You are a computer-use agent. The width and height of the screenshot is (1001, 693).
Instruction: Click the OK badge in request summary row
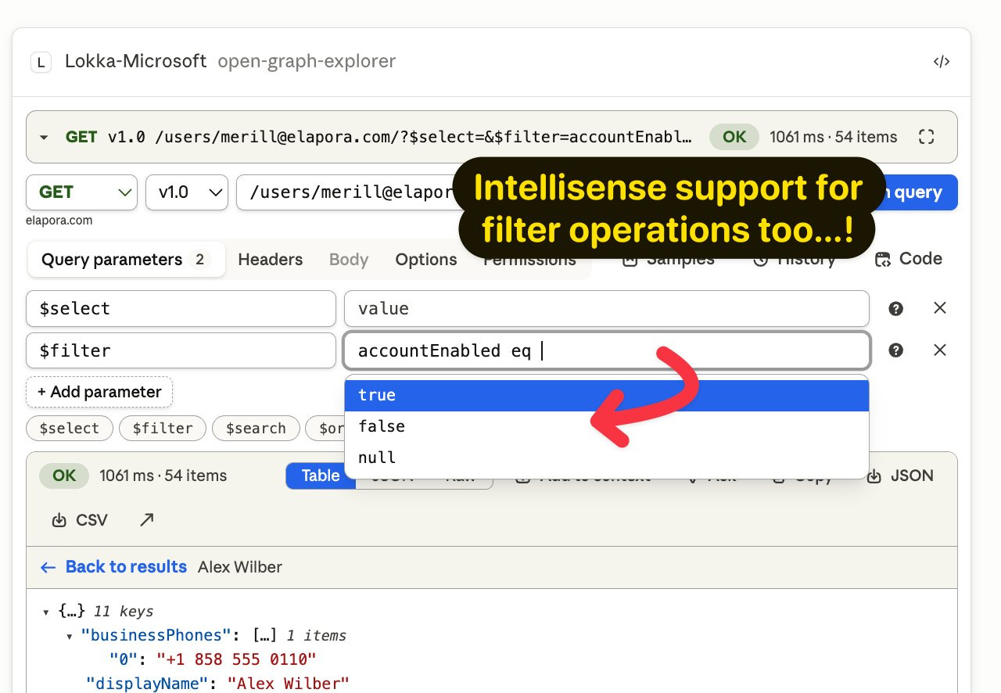(x=734, y=137)
